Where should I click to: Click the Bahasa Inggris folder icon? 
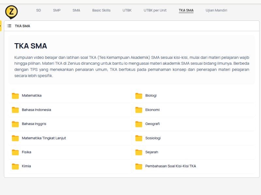[15, 124]
